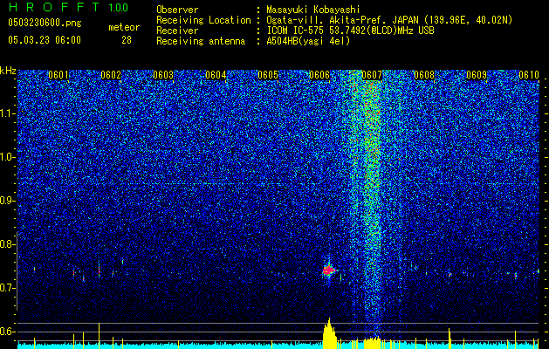549x349 pixels.
Task: Click the 1.0 kHz axis label
Action: 8,157
